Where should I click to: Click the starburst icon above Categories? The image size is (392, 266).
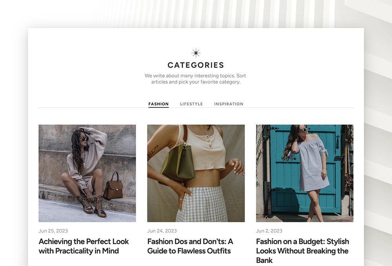pyautogui.click(x=196, y=53)
